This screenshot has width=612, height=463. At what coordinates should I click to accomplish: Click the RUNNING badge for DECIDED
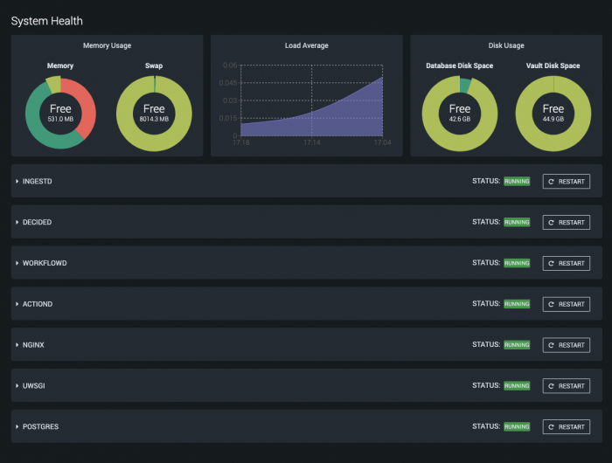(517, 223)
